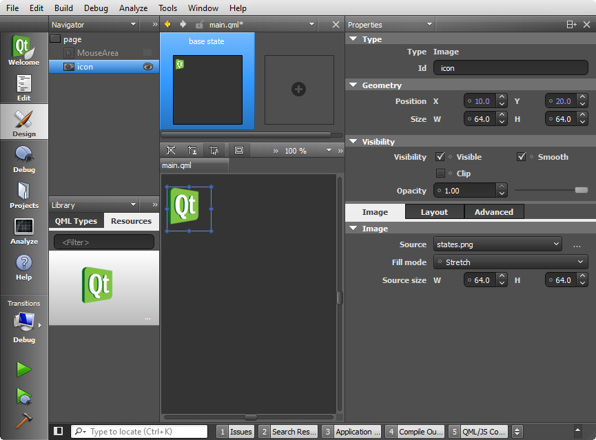Collapse the Geometry section
This screenshot has height=440, width=596.
(353, 85)
